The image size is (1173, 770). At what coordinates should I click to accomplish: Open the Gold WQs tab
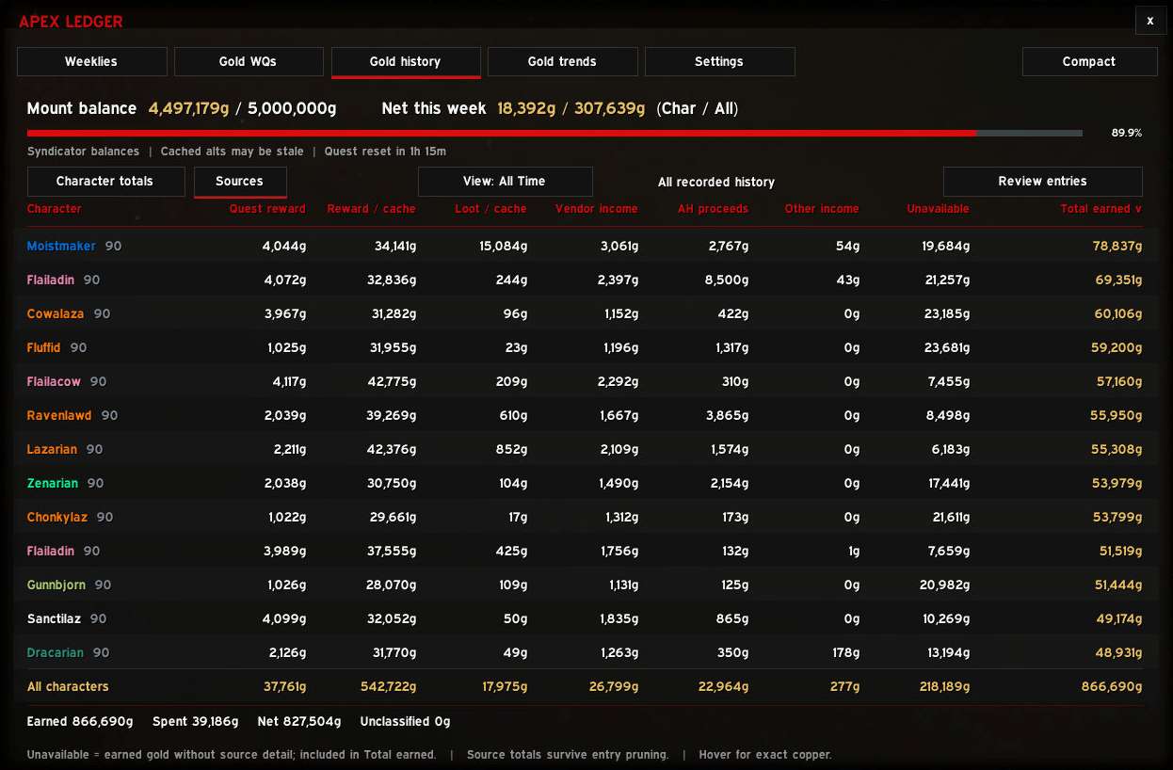coord(249,61)
